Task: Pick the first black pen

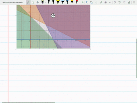Action: point(49,2)
